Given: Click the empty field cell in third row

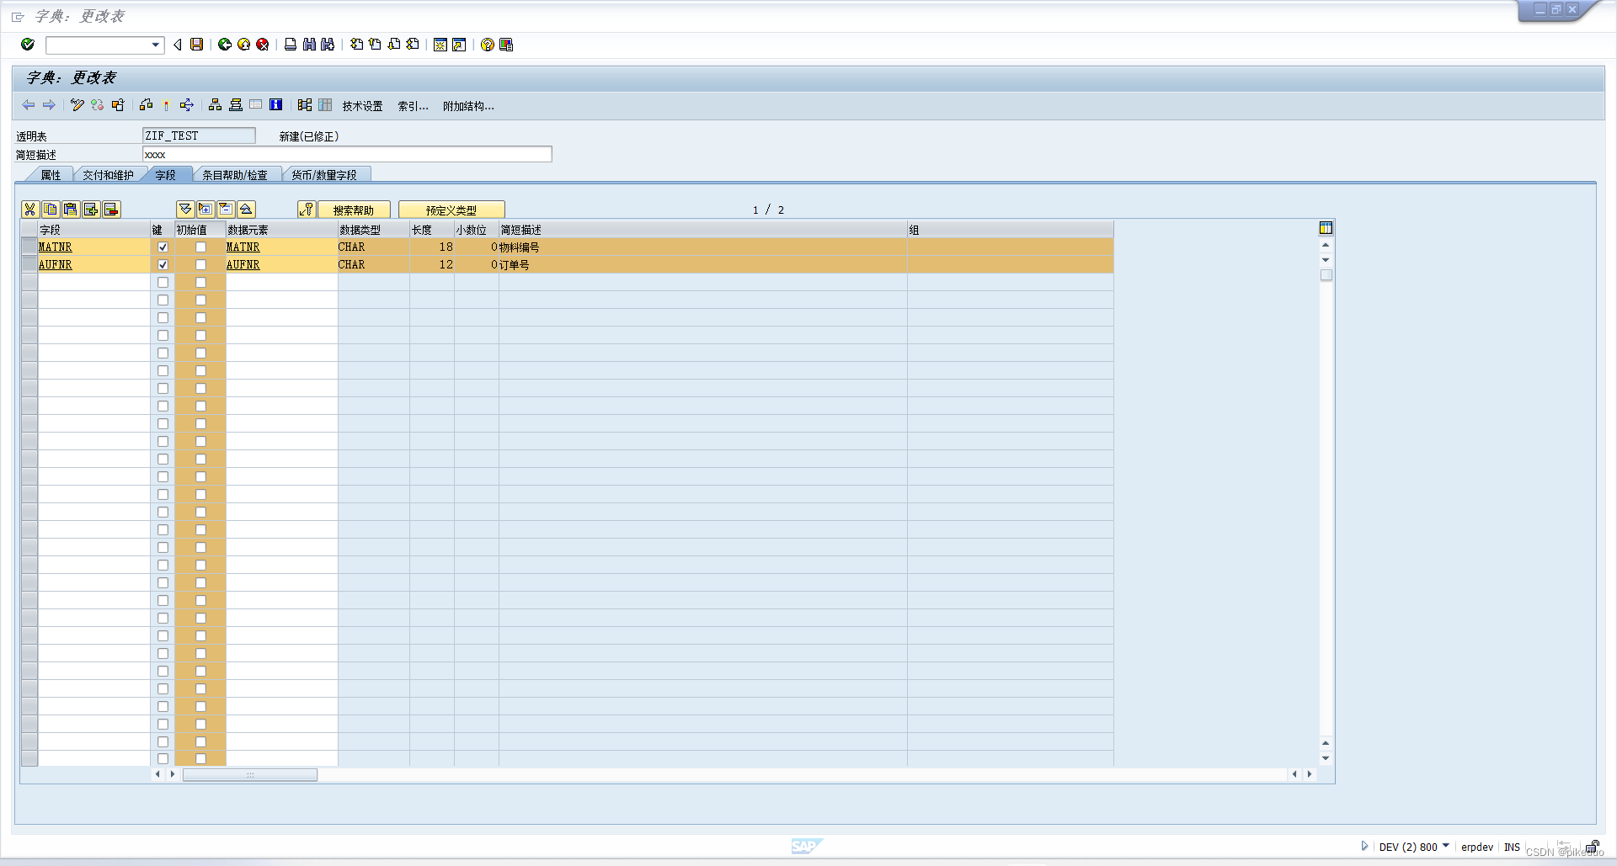Looking at the screenshot, I should click(x=94, y=283).
